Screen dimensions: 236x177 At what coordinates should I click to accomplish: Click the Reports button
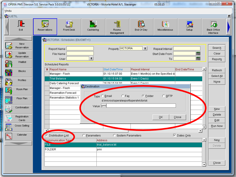click(217, 59)
